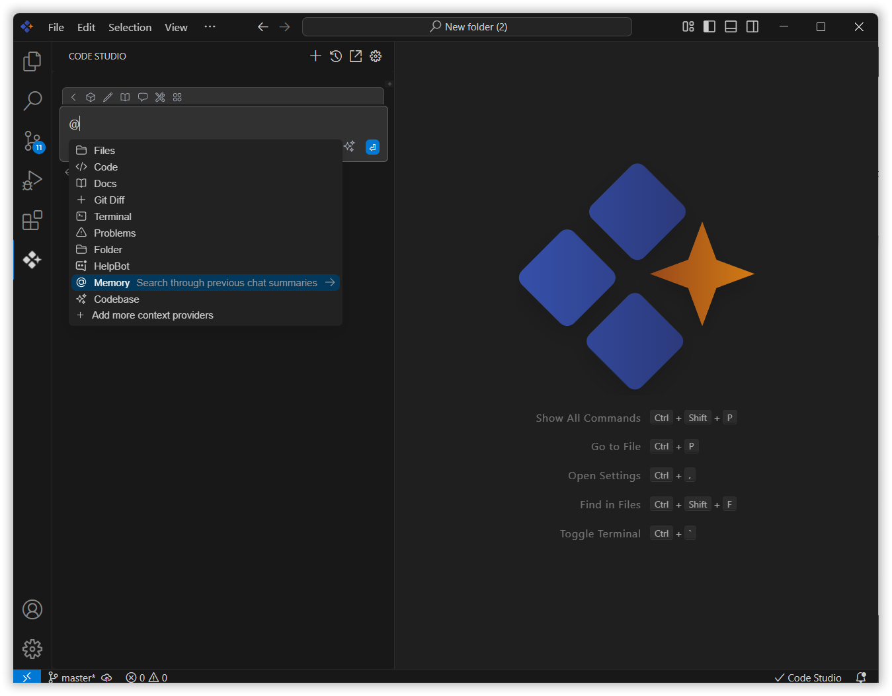
Task: Select Problems context provider
Action: point(206,233)
